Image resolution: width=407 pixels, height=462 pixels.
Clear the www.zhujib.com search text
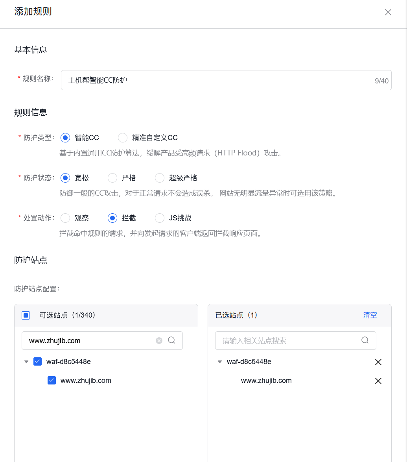(159, 341)
